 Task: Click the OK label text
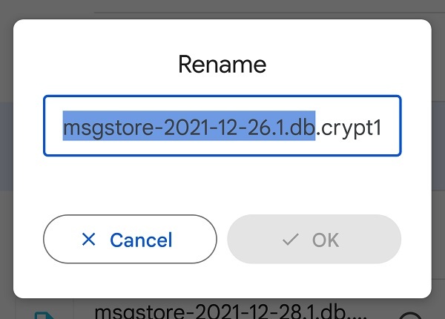[x=326, y=240]
